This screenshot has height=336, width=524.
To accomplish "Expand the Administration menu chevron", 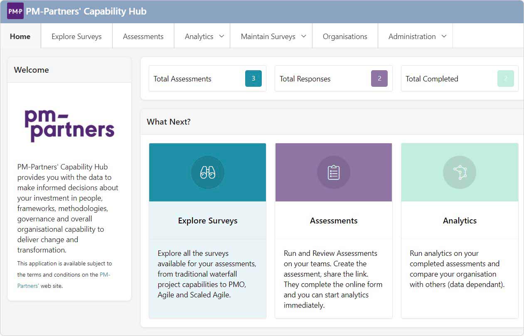I will [444, 36].
